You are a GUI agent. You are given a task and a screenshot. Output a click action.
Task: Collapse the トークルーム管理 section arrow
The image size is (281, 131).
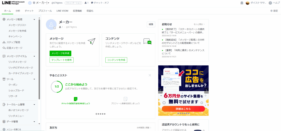point(34,104)
